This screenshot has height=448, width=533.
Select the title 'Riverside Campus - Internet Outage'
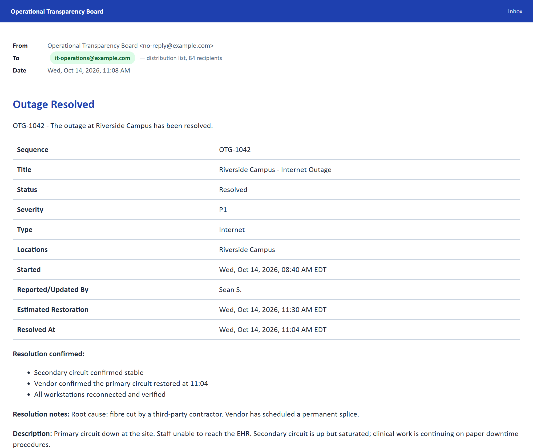tap(275, 170)
